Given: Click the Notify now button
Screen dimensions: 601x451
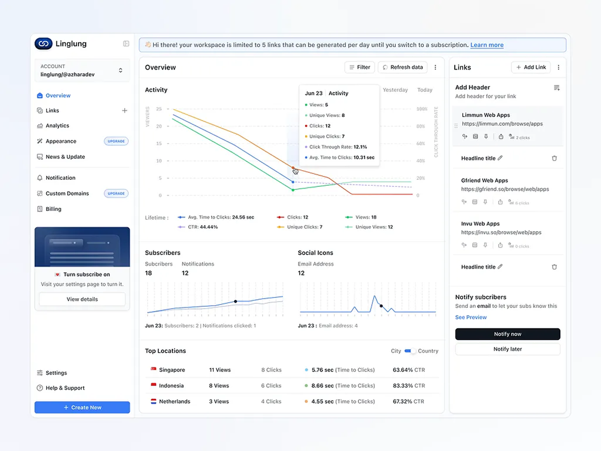Looking at the screenshot, I should 507,334.
